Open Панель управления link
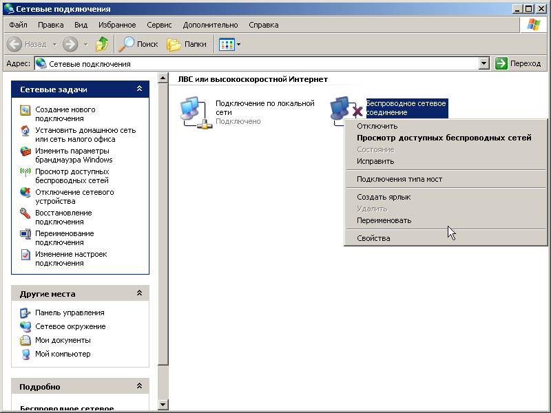551x413 pixels. (70, 313)
